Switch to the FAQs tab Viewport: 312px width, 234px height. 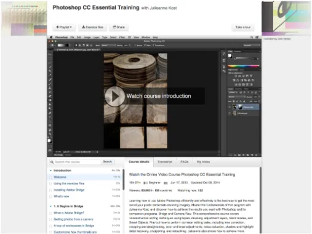click(x=185, y=162)
